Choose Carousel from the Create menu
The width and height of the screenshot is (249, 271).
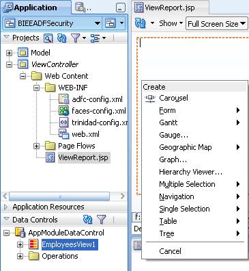point(195,98)
